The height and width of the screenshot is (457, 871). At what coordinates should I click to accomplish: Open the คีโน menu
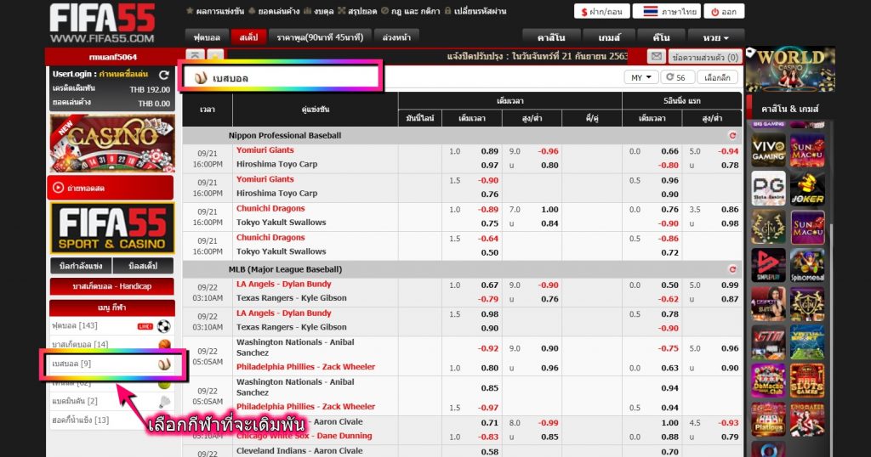tap(661, 37)
